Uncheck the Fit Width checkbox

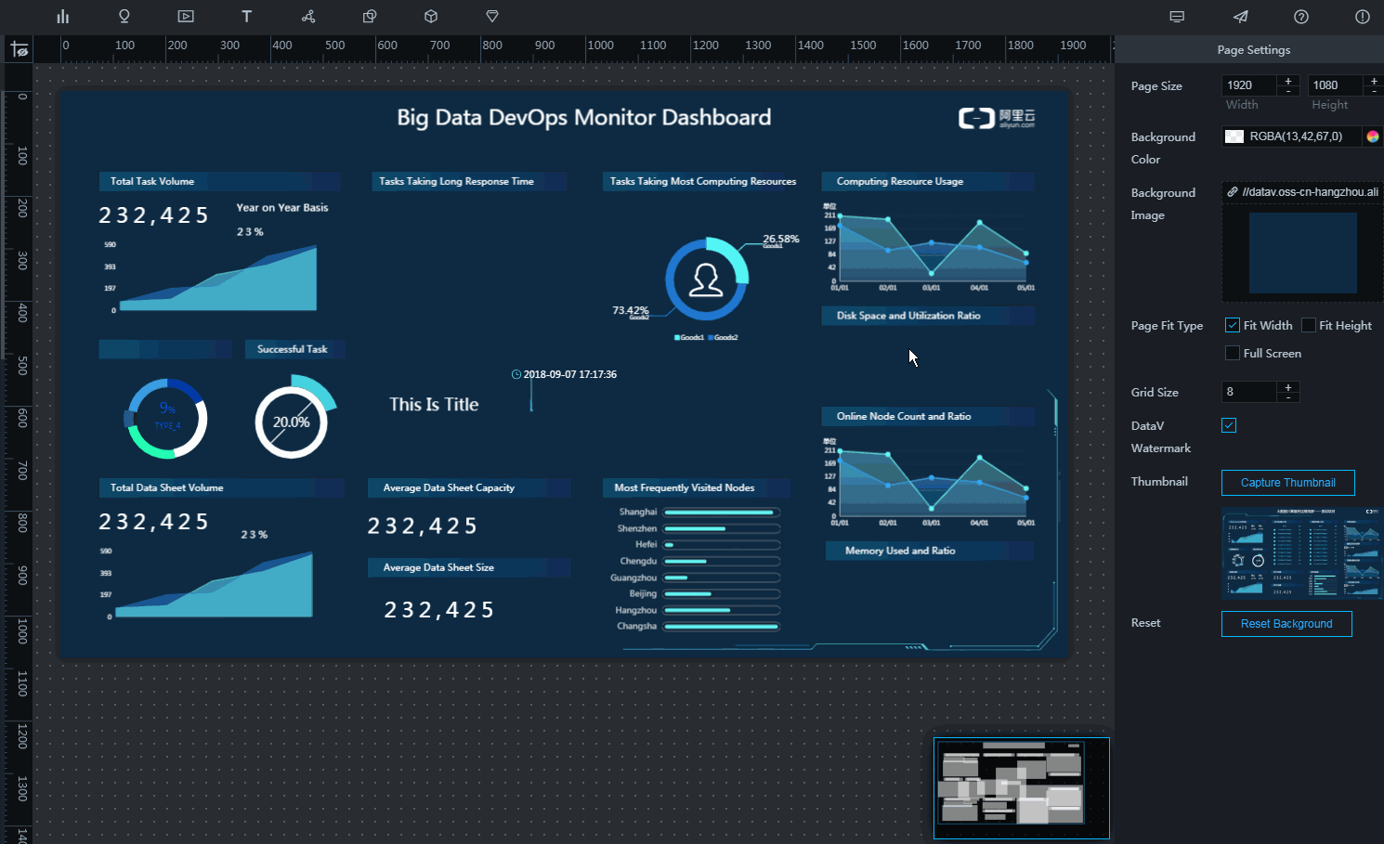(x=1233, y=325)
